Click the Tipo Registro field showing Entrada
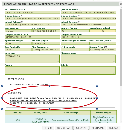Viewport: 124px width, 134px height. [x=18, y=31]
